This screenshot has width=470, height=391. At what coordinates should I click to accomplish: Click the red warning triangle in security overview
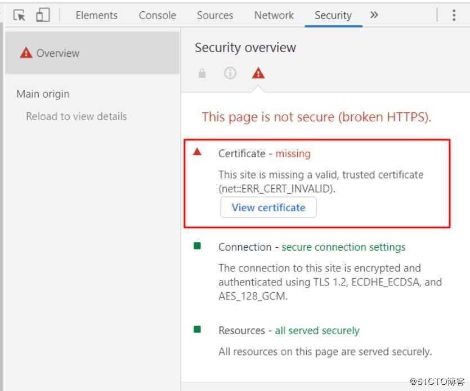tap(258, 73)
